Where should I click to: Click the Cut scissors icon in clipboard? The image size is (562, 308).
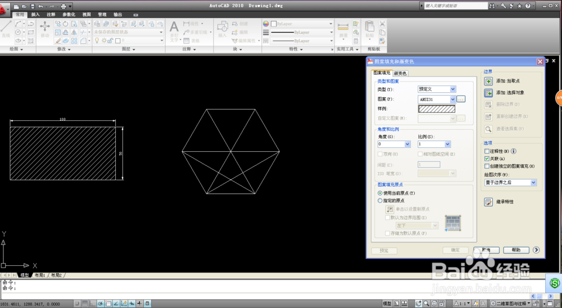tap(382, 24)
